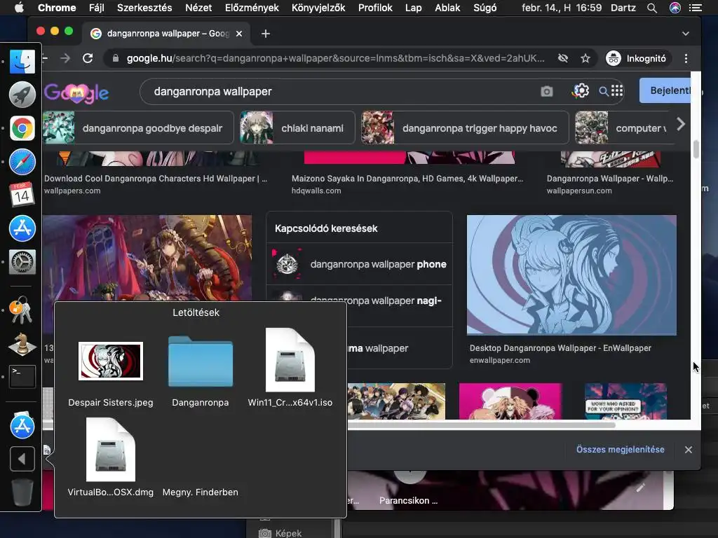Open the Profilok menu
This screenshot has height=538, width=718.
pos(375,8)
